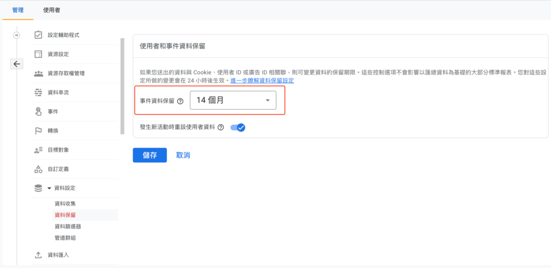
Task: Click the circular arrow step icon
Action: point(16,35)
